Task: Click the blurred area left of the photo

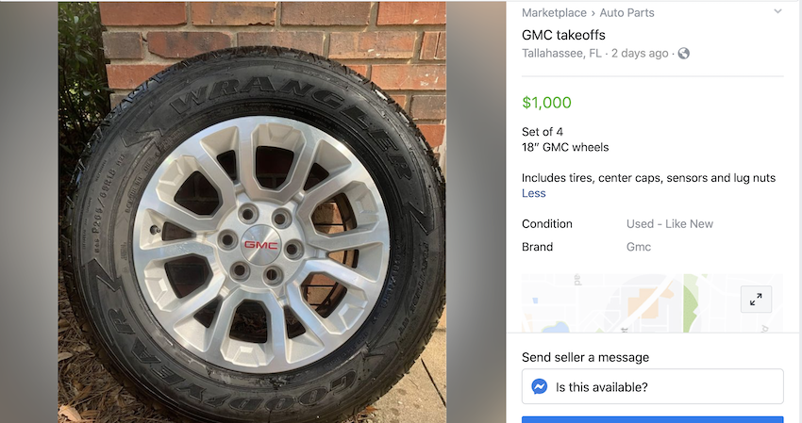Action: [x=28, y=212]
